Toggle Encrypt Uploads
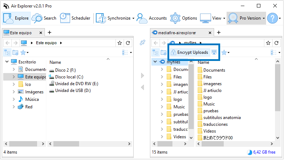 click(x=190, y=52)
